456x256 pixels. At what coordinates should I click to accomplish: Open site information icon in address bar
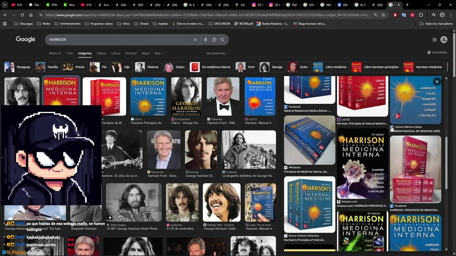pyautogui.click(x=41, y=15)
